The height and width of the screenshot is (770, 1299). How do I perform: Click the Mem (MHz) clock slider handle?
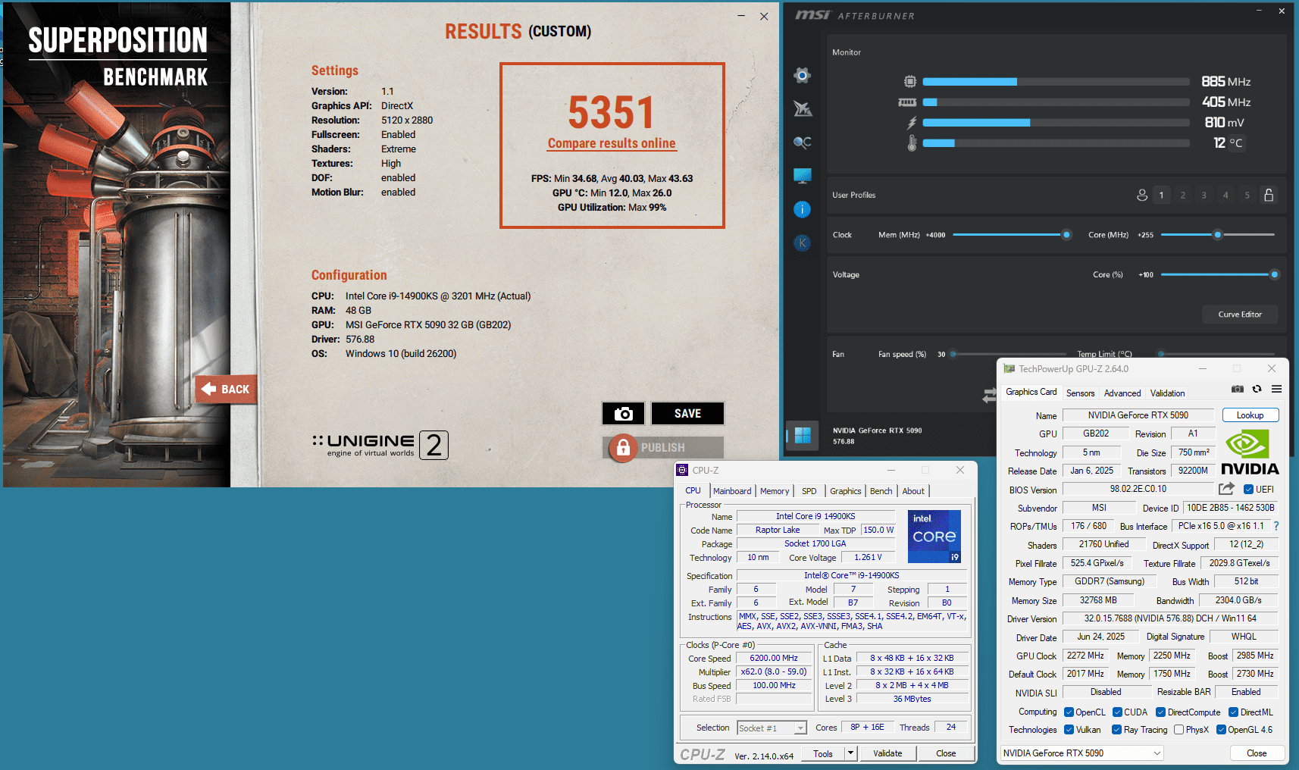tap(1066, 235)
